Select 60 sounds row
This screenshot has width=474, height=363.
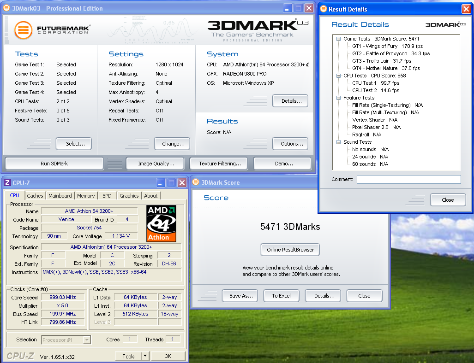370,164
